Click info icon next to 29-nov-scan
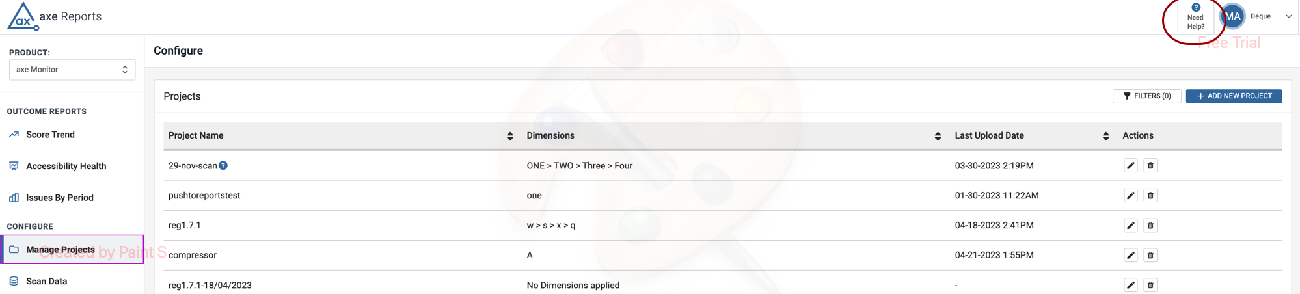This screenshot has width=1300, height=294. click(x=223, y=165)
